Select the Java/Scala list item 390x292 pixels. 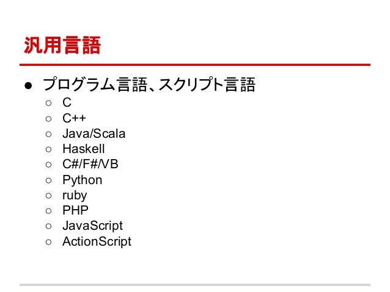94,134
